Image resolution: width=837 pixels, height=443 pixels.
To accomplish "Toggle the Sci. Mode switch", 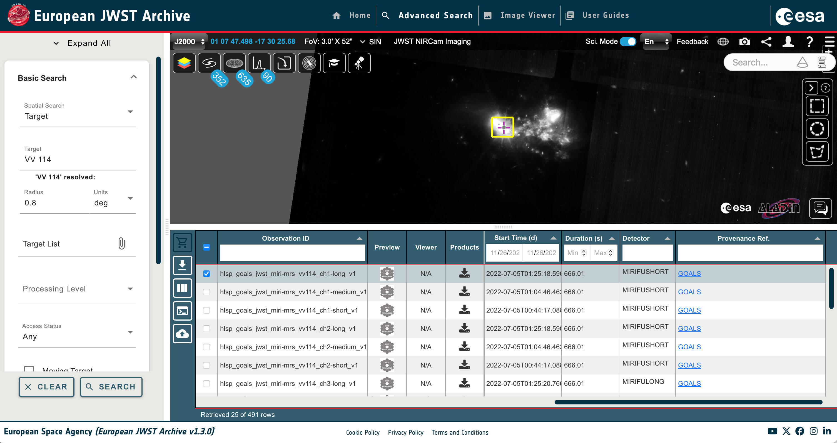I will (628, 42).
